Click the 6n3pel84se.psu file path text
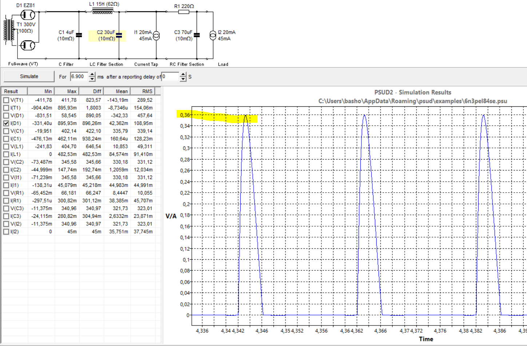 [x=413, y=101]
